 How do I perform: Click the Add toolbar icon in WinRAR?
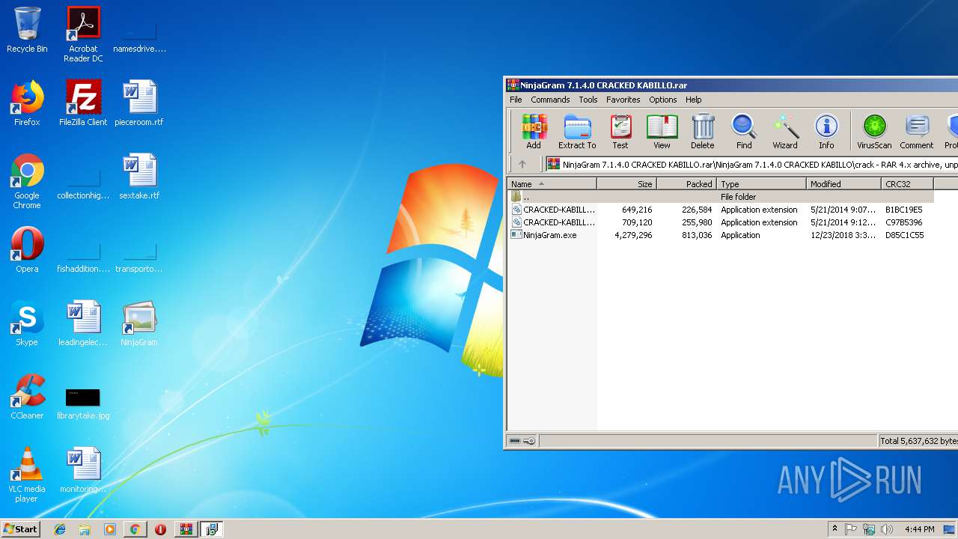coord(534,132)
